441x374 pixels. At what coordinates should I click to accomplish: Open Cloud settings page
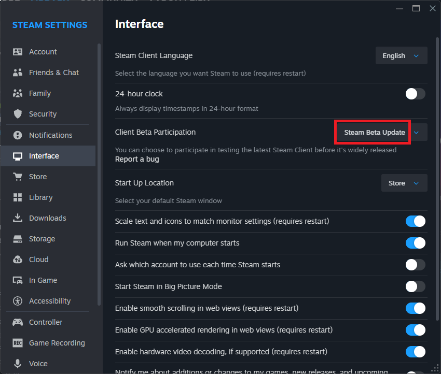tap(48, 260)
